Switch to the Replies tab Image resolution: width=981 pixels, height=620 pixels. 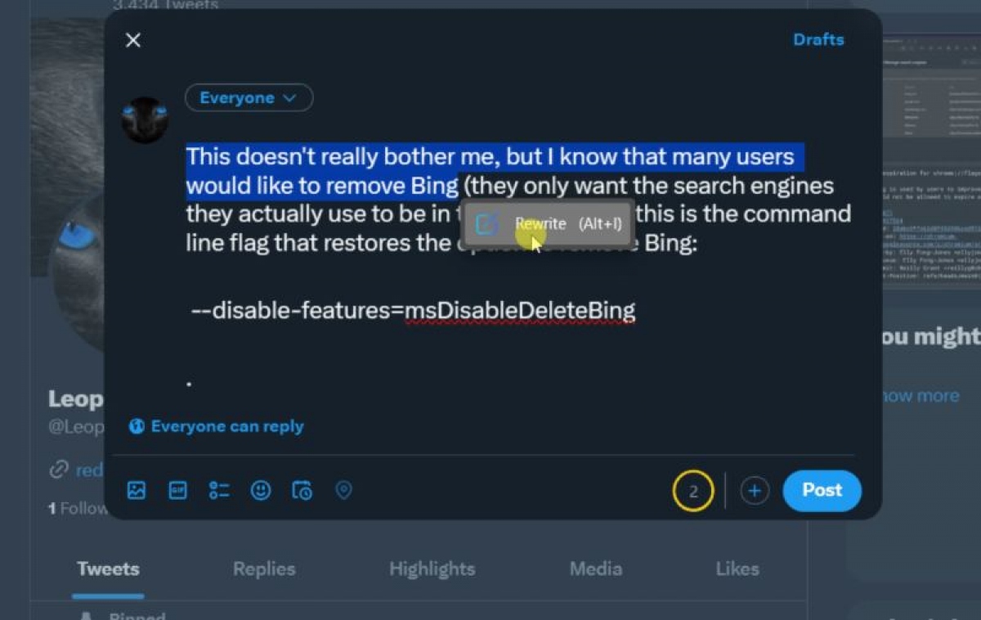[x=263, y=568]
